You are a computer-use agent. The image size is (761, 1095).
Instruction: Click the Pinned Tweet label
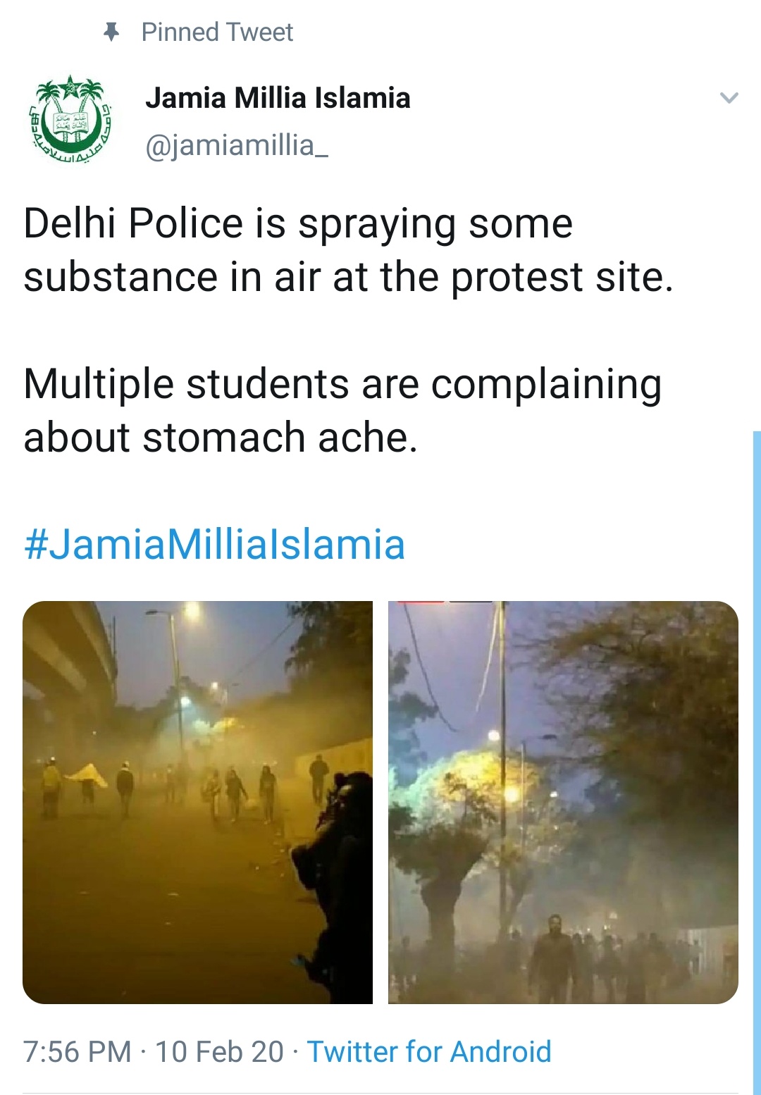point(217,32)
